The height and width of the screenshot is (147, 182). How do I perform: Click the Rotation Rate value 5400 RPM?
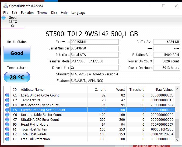point(167,55)
